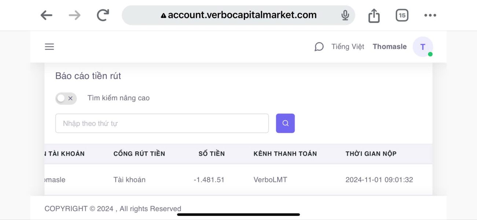
Task: Open the hamburger sidebar menu
Action: tap(49, 47)
